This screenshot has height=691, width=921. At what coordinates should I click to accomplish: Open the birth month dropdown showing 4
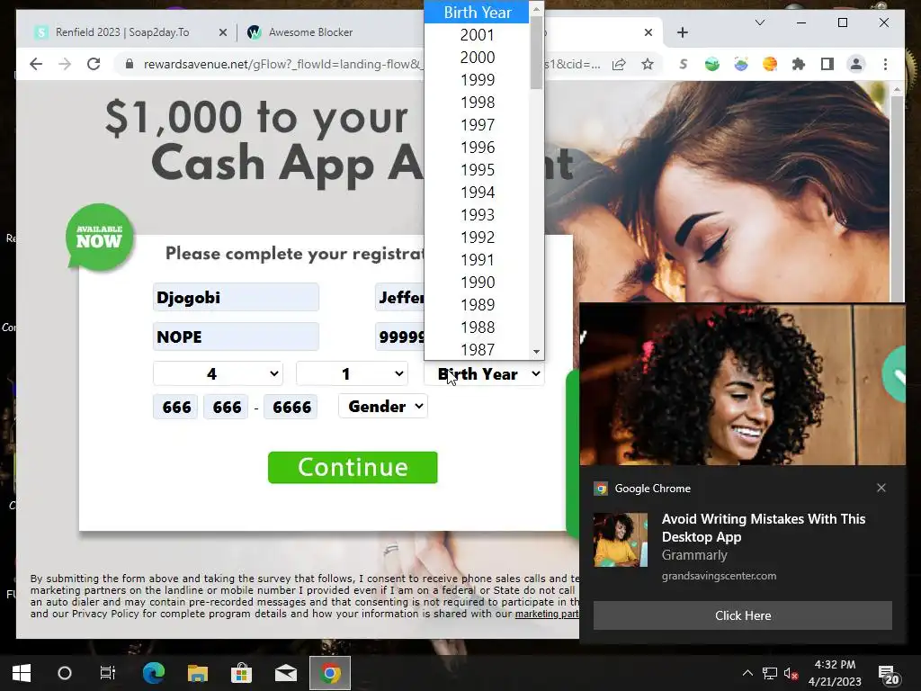click(218, 373)
